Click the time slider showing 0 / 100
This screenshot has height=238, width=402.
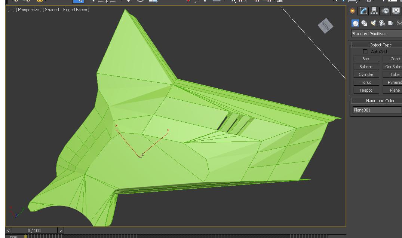coord(34,231)
